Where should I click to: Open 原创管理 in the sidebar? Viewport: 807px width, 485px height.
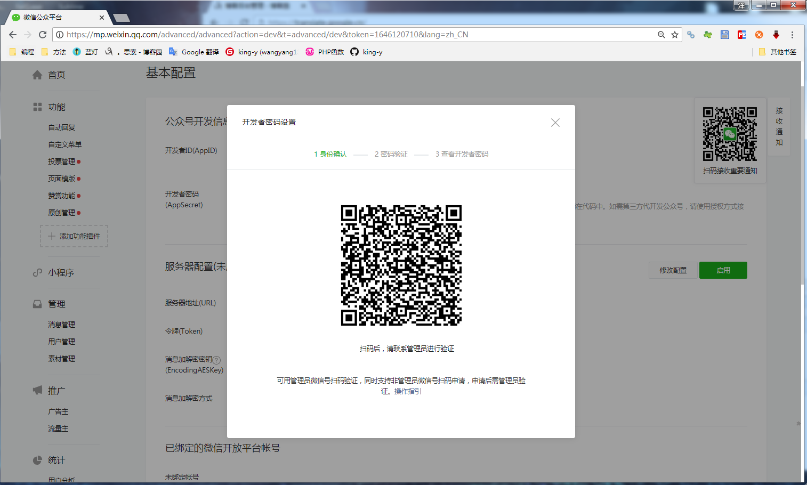[62, 213]
